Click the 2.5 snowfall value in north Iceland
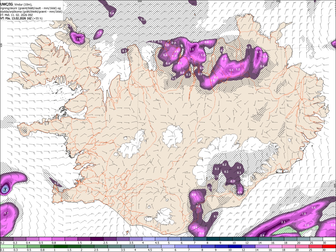 pyautogui.click(x=192, y=49)
